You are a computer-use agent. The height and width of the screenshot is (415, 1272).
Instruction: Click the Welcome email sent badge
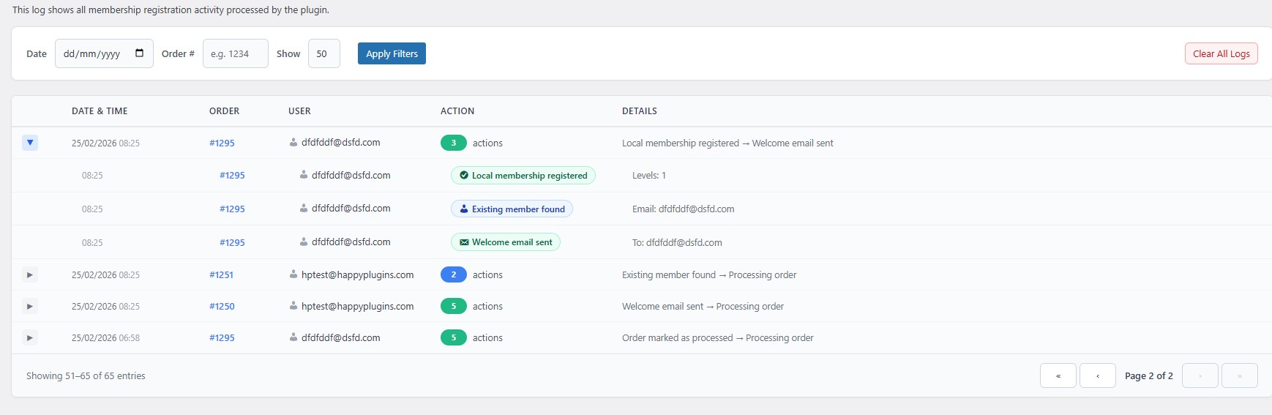pos(505,242)
